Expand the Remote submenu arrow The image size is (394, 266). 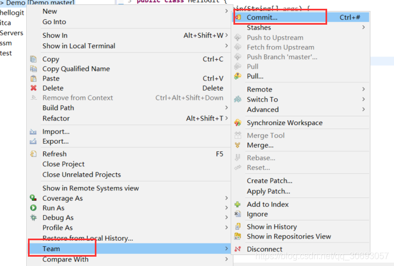364,89
